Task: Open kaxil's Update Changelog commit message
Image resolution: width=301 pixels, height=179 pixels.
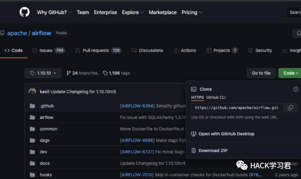Action: point(83,92)
